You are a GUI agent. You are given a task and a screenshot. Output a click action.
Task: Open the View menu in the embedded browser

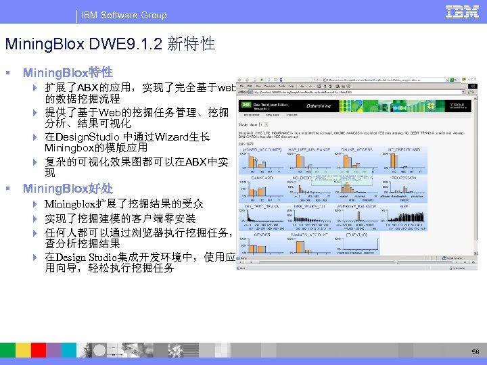coord(258,86)
